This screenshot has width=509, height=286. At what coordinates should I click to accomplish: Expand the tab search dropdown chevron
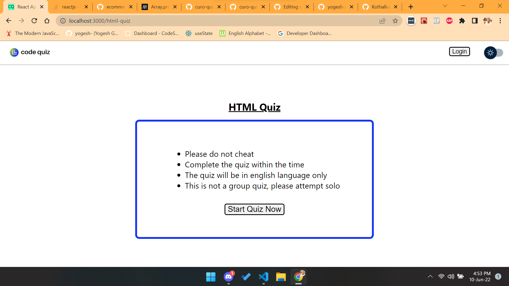pyautogui.click(x=445, y=6)
